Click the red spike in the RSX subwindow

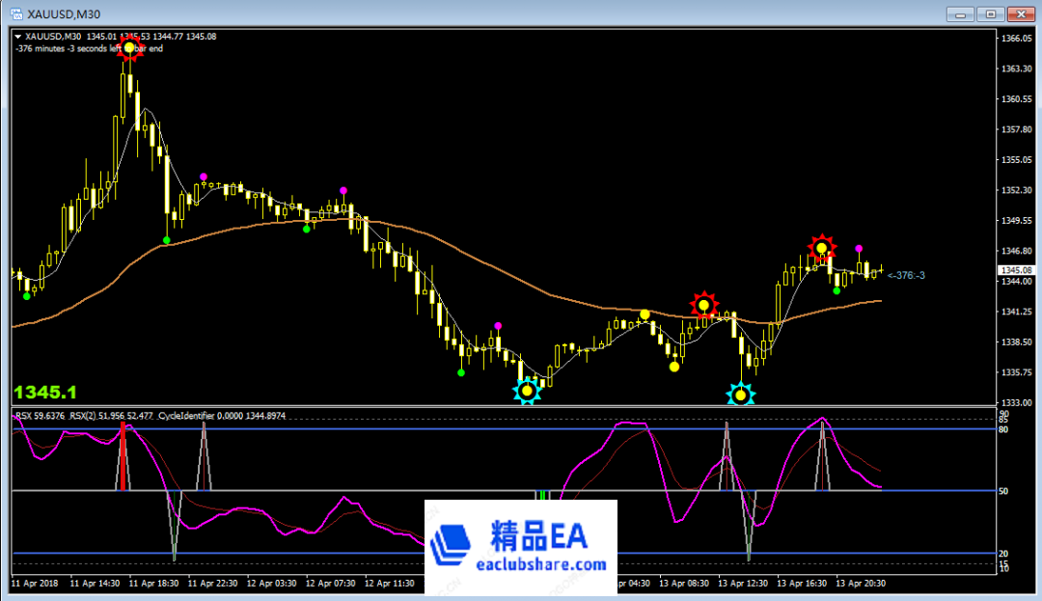point(123,456)
